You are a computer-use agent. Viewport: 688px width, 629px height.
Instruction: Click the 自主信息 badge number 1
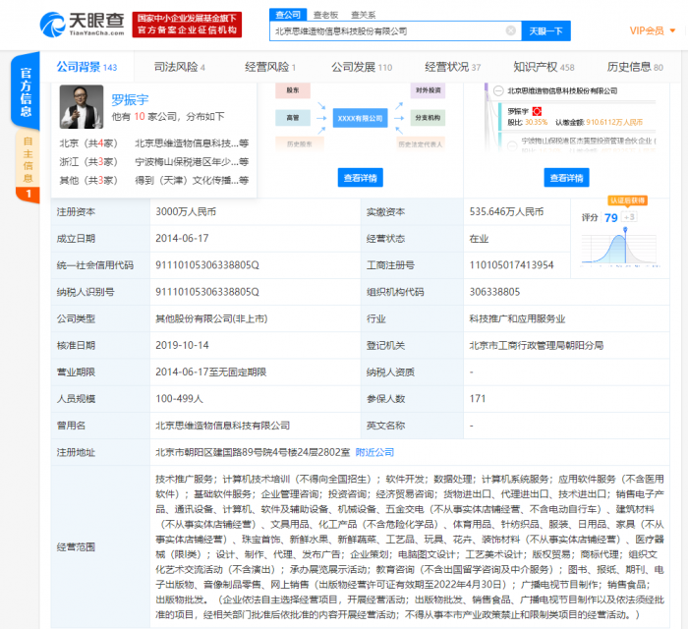click(x=27, y=194)
